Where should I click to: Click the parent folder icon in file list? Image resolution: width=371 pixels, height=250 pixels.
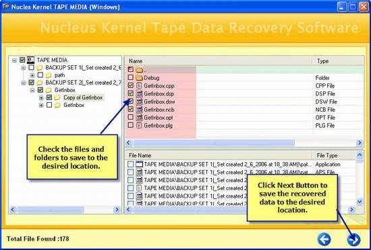(x=140, y=69)
